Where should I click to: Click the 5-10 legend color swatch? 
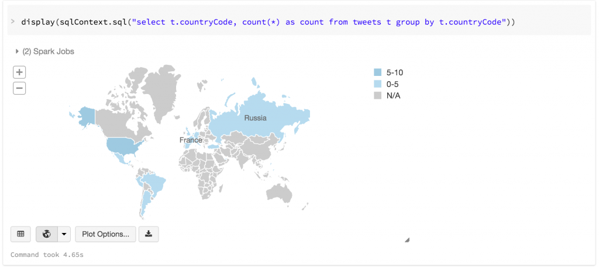click(377, 73)
